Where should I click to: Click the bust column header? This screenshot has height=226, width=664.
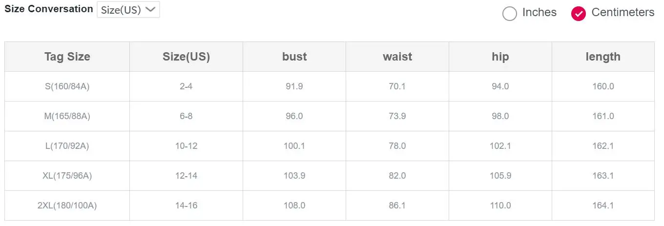pyautogui.click(x=294, y=57)
